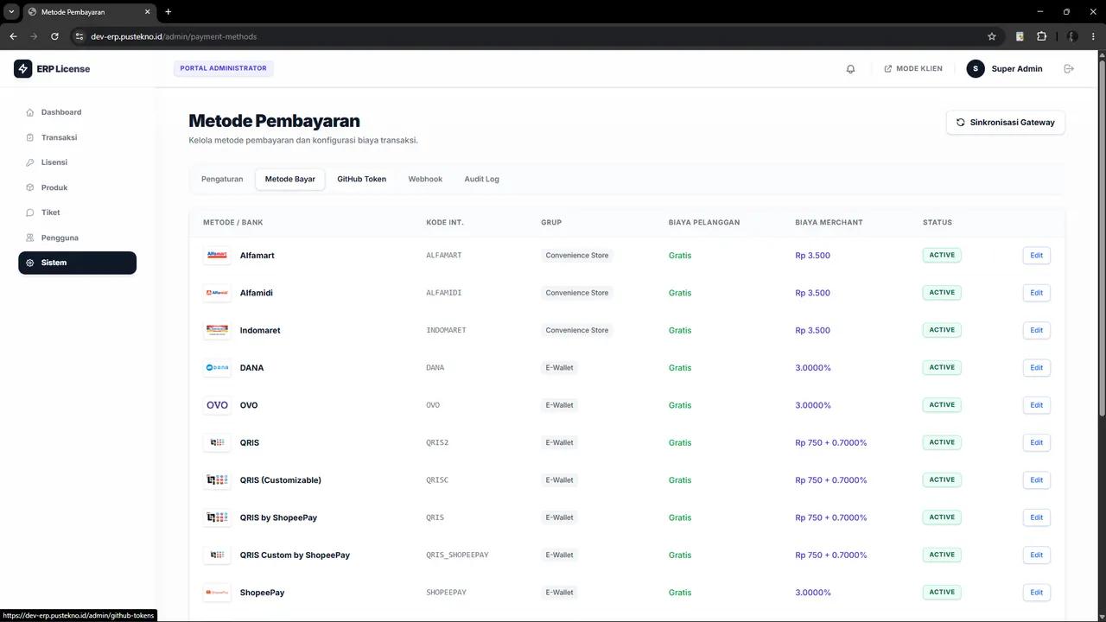Open the browser tab search dropdown arrow

tap(11, 12)
